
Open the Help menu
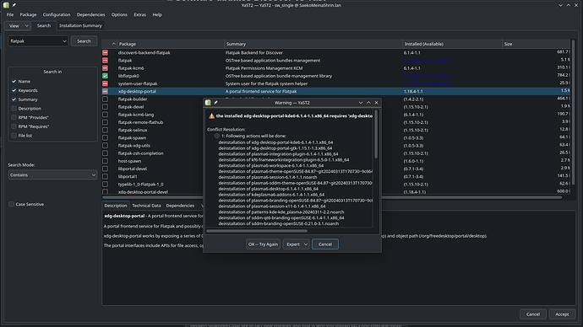157,15
